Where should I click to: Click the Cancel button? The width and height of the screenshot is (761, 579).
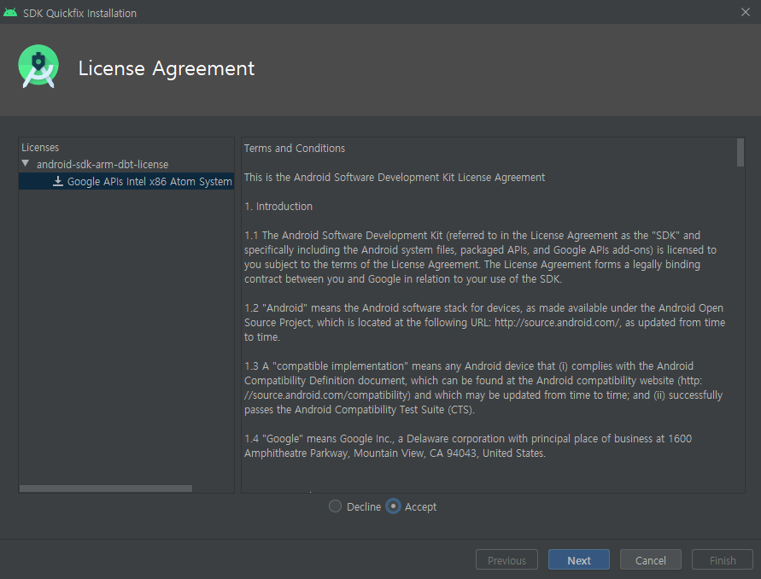(650, 560)
